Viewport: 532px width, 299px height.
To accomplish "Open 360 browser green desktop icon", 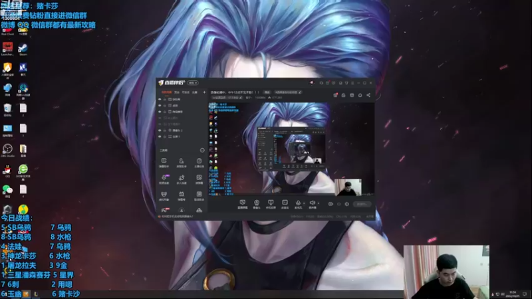I will [x=23, y=171].
